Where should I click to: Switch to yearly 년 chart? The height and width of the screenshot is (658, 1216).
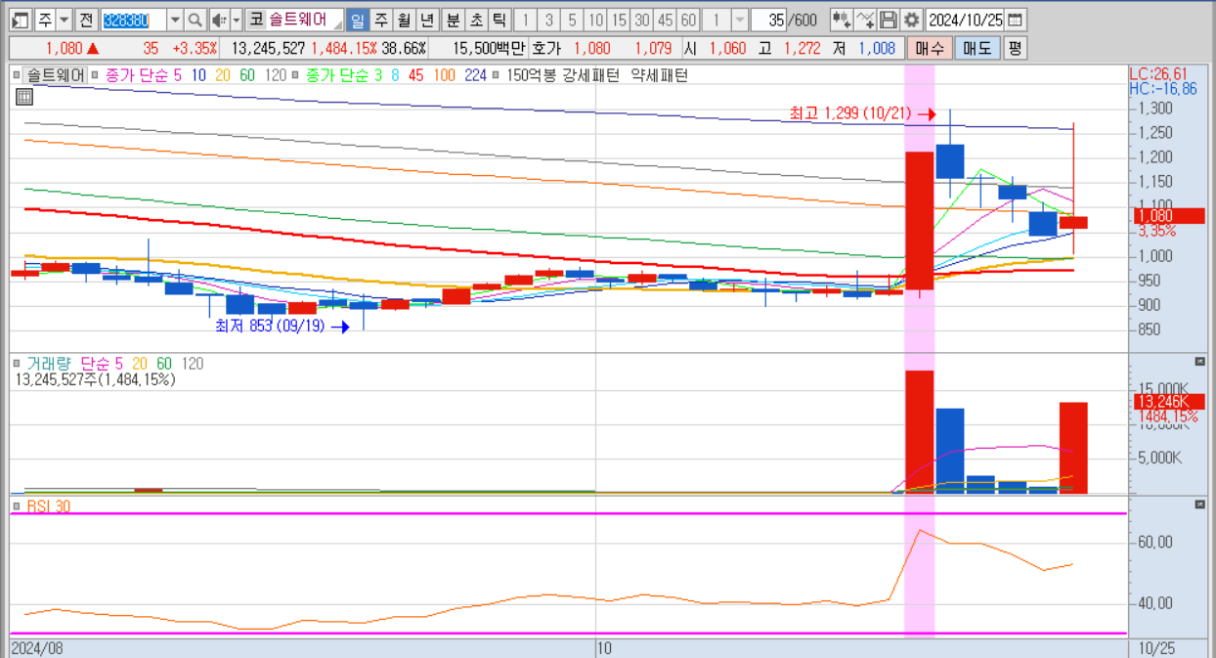426,20
